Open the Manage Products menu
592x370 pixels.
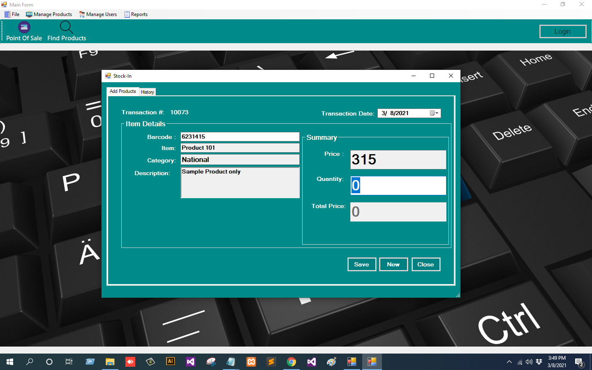[x=49, y=14]
